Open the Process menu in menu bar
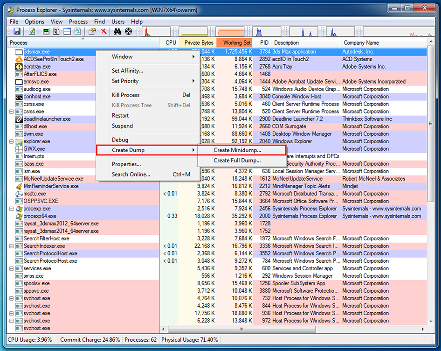 78,21
